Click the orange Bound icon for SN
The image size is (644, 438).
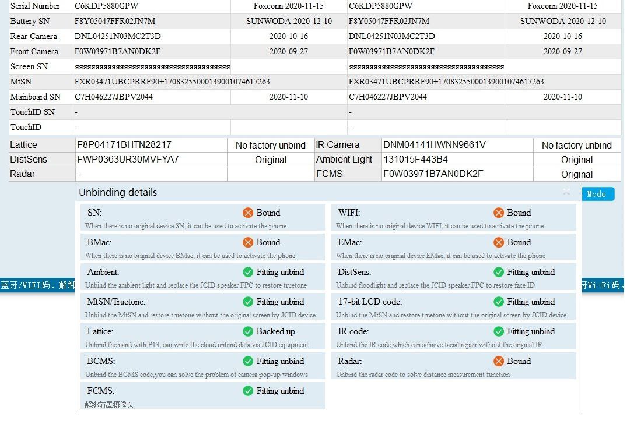click(248, 213)
